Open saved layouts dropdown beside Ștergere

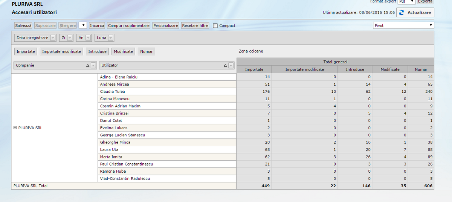83,26
